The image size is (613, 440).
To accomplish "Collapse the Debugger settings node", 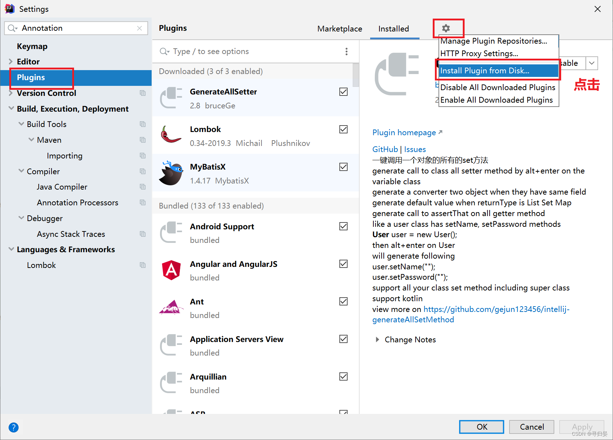I will (21, 218).
